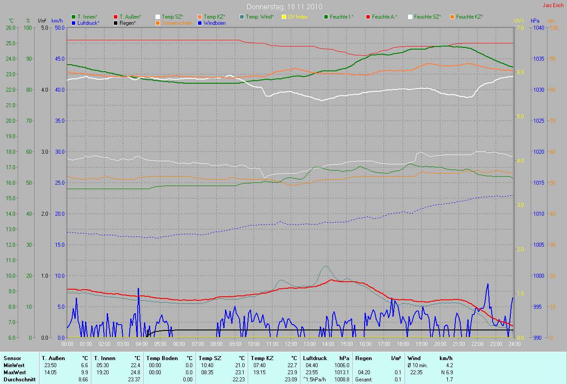Click the Feuchte SZ legend label
Viewport: 567px width, 384px height.
[427, 17]
